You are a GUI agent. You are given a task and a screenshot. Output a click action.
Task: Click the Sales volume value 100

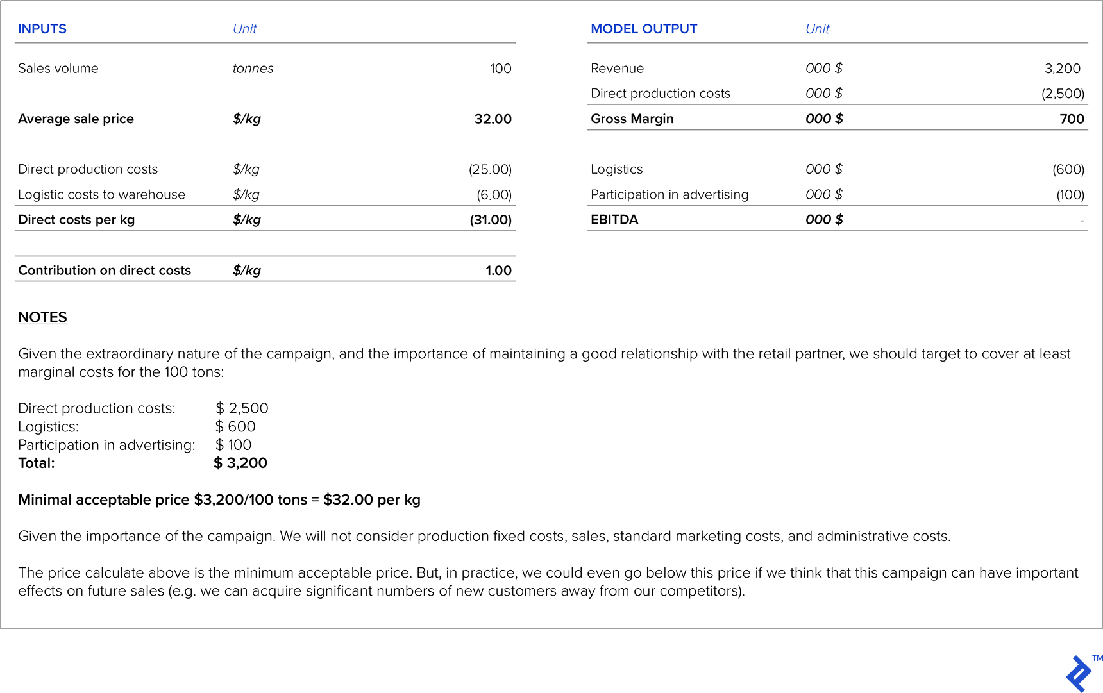[500, 69]
